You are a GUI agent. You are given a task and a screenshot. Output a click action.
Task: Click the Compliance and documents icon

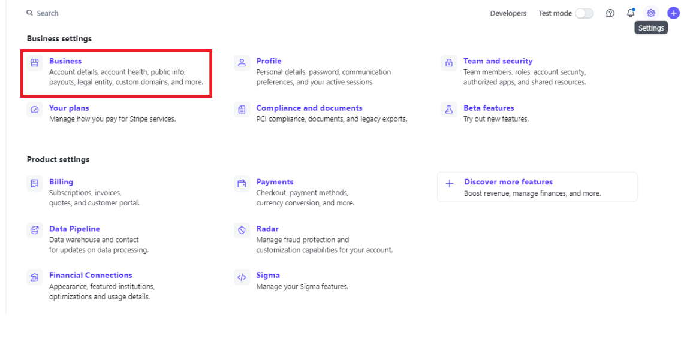[242, 110]
